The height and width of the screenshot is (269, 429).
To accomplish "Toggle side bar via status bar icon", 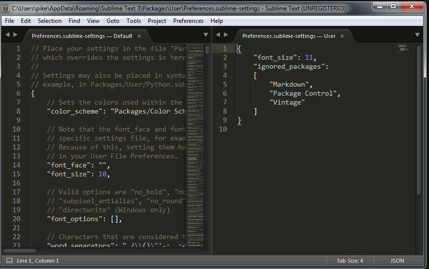I will (x=9, y=261).
